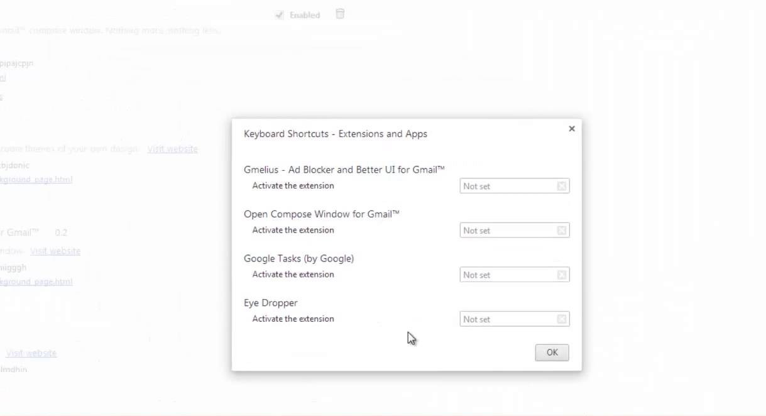Clear the Gmelius shortcut with its X icon
Screen dimensions: 766x416
562,186
